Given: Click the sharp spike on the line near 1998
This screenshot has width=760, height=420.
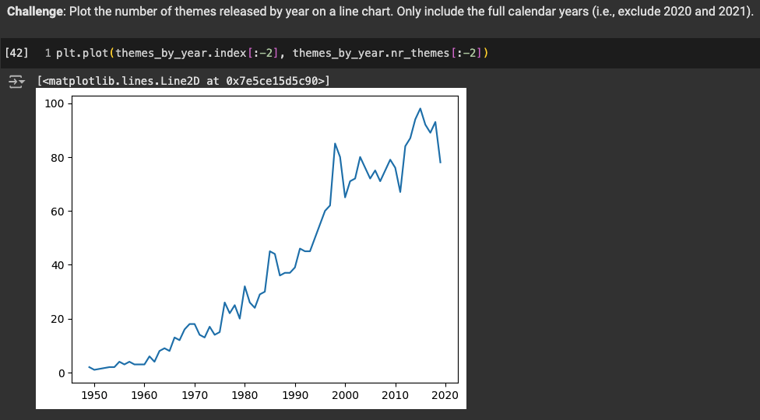Looking at the screenshot, I should tap(335, 144).
